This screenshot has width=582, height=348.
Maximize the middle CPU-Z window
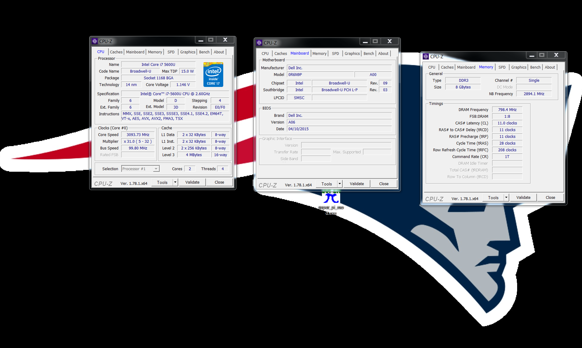(375, 41)
